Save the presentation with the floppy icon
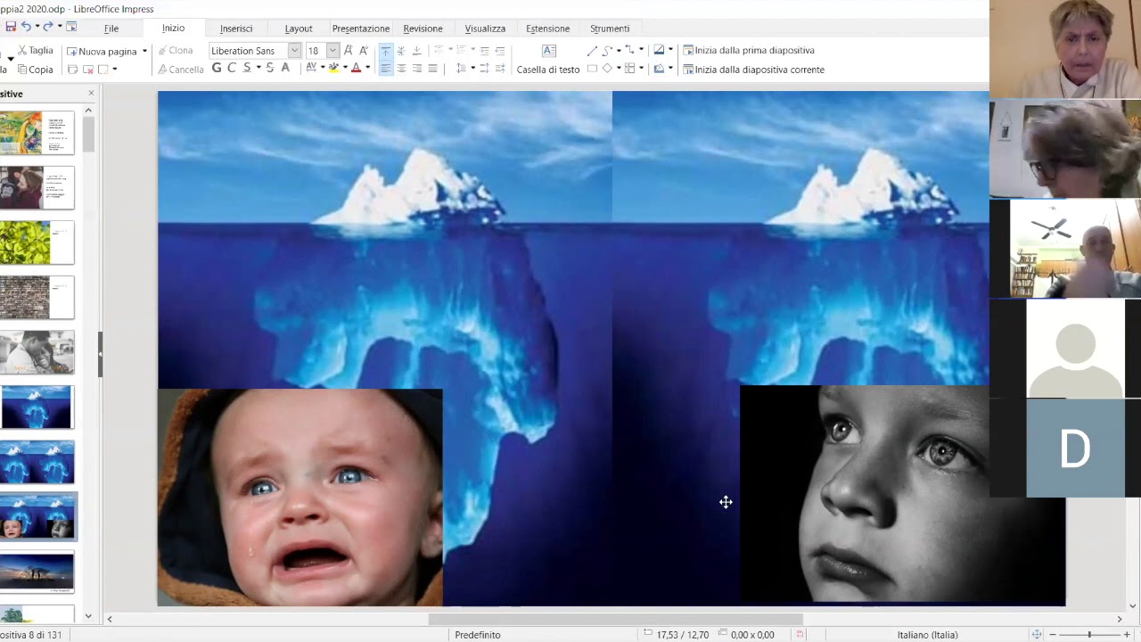The image size is (1141, 642). pos(11,28)
